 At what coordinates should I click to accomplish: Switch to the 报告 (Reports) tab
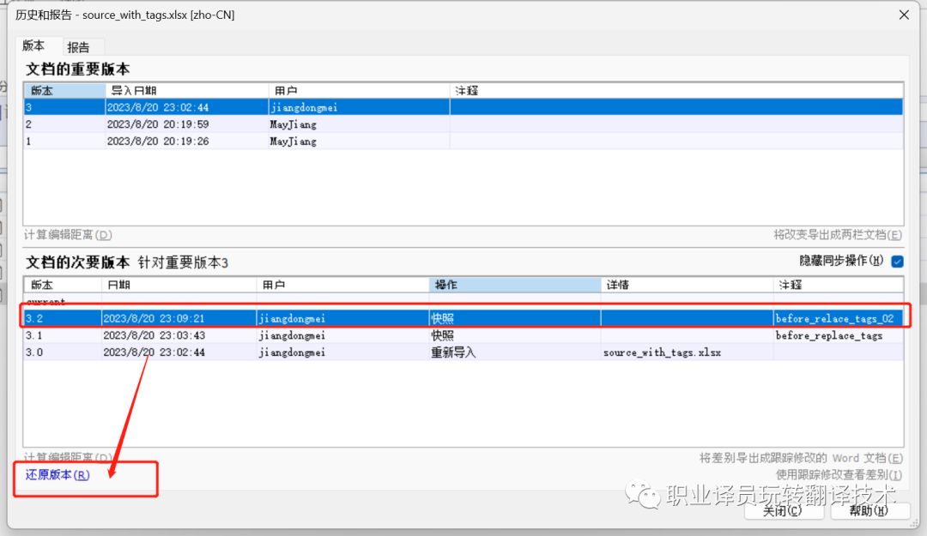pos(80,47)
